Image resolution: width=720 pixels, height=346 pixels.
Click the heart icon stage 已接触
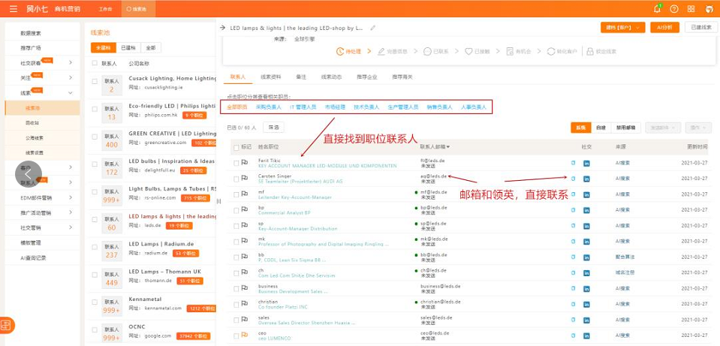468,51
